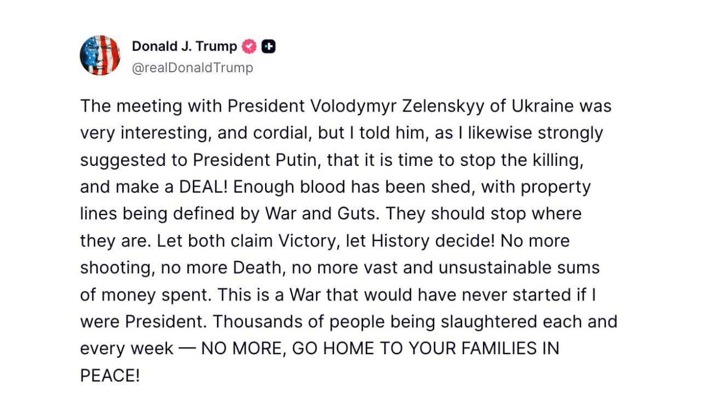
Task: Click the dark plus badge icon
Action: click(268, 47)
